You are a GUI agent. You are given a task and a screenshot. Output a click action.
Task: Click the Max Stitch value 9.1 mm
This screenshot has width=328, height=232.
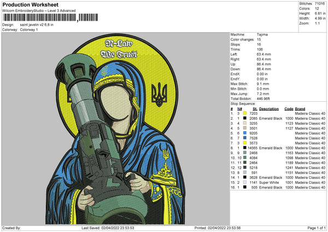coord(263,84)
